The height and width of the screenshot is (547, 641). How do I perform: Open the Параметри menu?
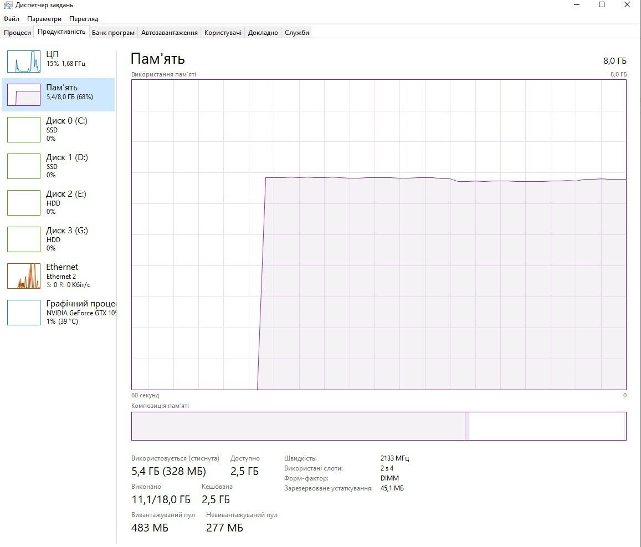coord(44,19)
